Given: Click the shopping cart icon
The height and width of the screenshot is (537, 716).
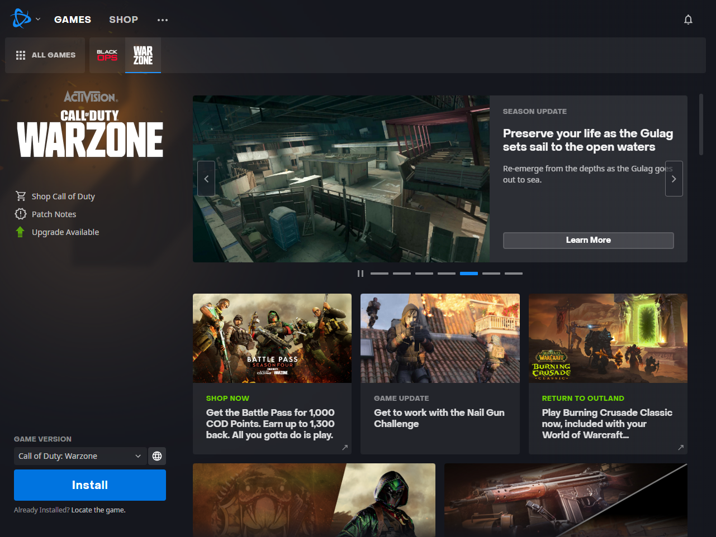Looking at the screenshot, I should (21, 196).
